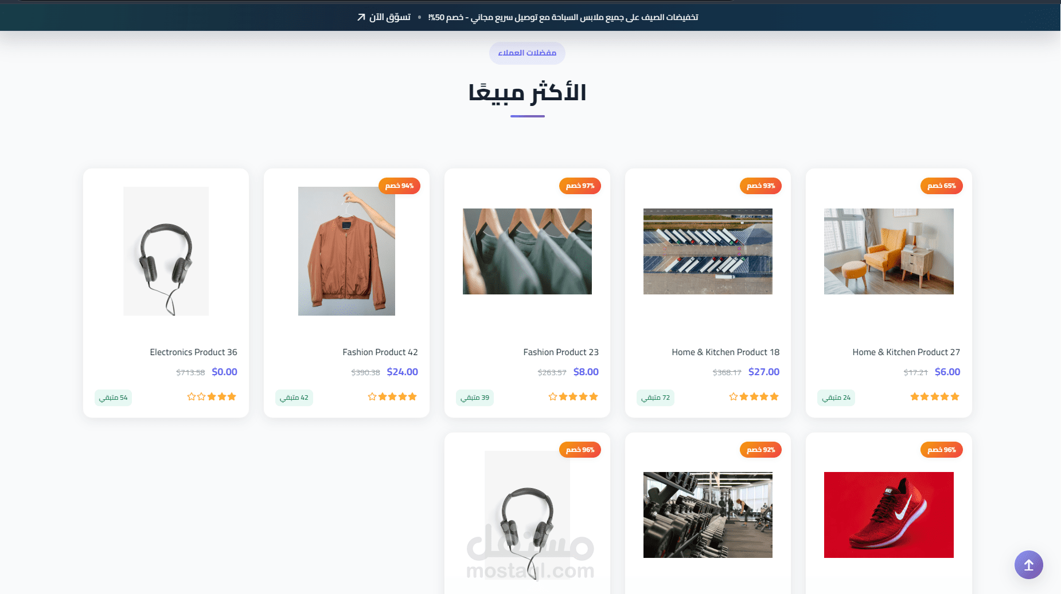Click the 'تسوّق الآن' shop now link
The height and width of the screenshot is (594, 1061).
(384, 17)
